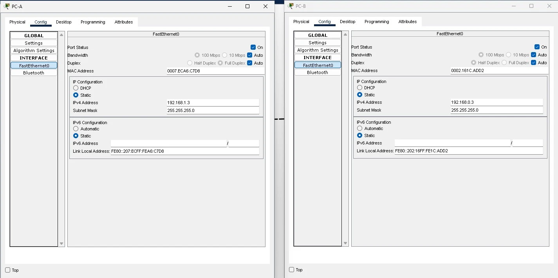Check the Top checkbox in PC-A
This screenshot has height=278, width=558.
click(7, 270)
